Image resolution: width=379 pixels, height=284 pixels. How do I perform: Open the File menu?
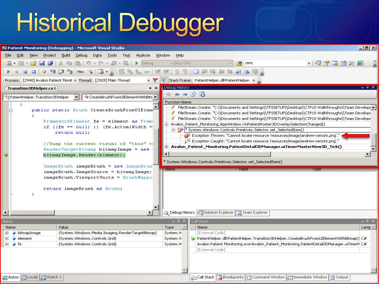(x=8, y=55)
